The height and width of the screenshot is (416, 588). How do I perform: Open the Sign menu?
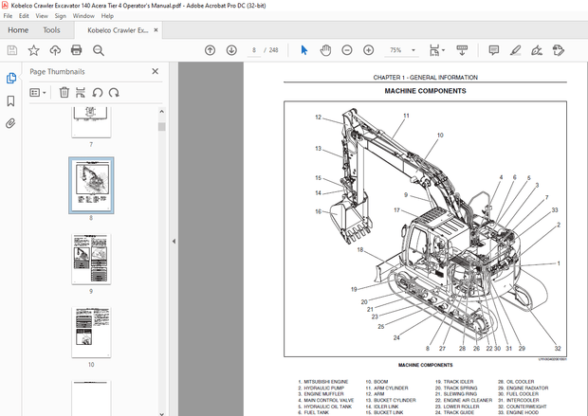point(61,16)
